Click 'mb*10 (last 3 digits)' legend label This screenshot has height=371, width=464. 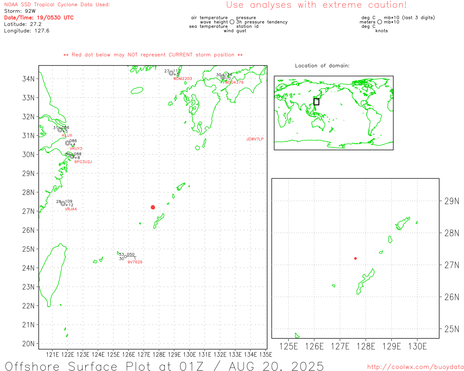[409, 18]
